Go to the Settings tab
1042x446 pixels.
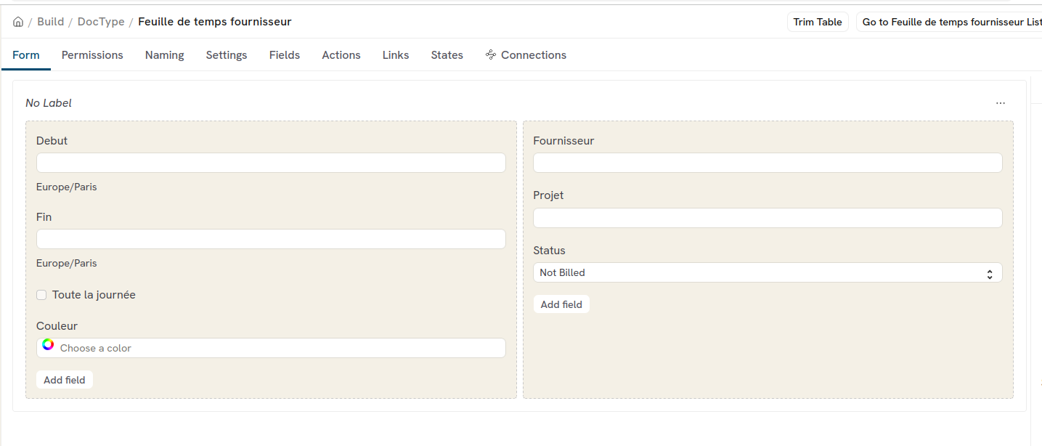pos(227,55)
